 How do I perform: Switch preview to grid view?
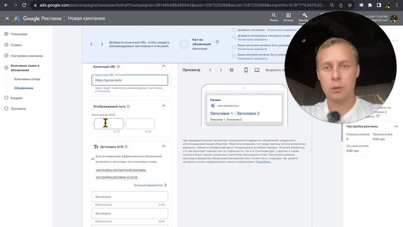pos(232,70)
